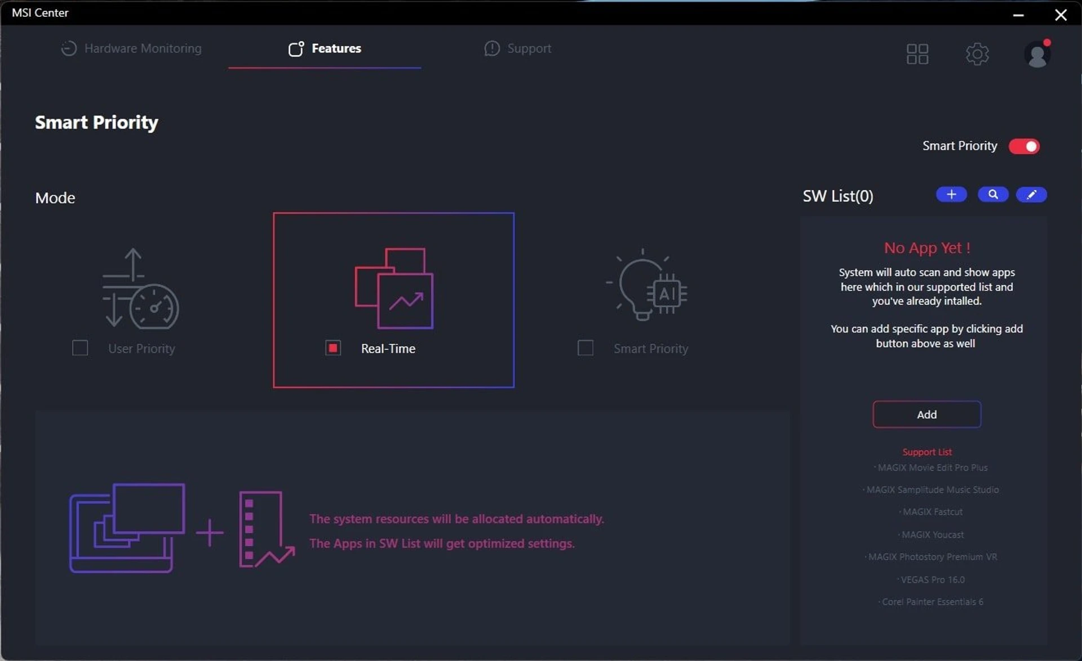Click 'Corel Painter Essentials 6' entry

click(x=932, y=602)
